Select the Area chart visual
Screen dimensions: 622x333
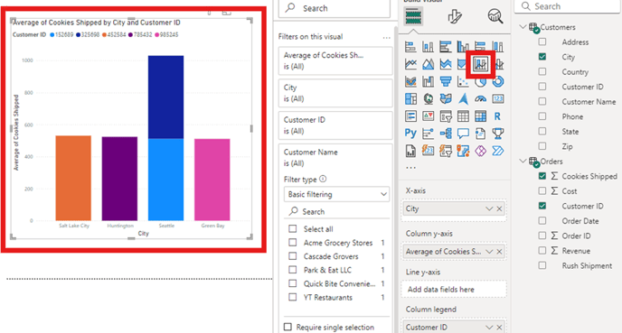pos(428,64)
